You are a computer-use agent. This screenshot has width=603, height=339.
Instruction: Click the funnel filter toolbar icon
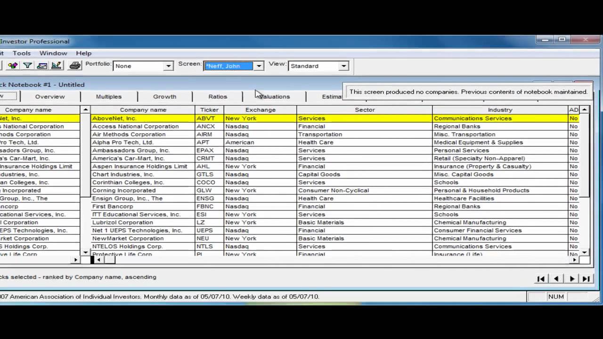tap(27, 65)
